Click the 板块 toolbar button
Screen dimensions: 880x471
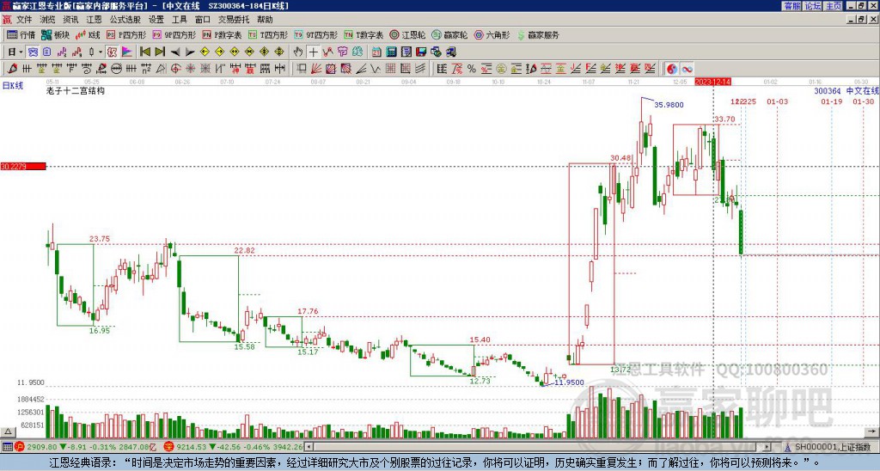point(56,34)
